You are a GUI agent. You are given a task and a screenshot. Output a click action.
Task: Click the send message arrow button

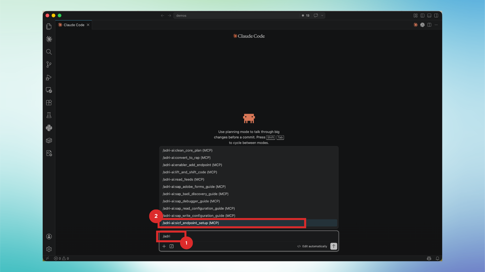(x=333, y=246)
